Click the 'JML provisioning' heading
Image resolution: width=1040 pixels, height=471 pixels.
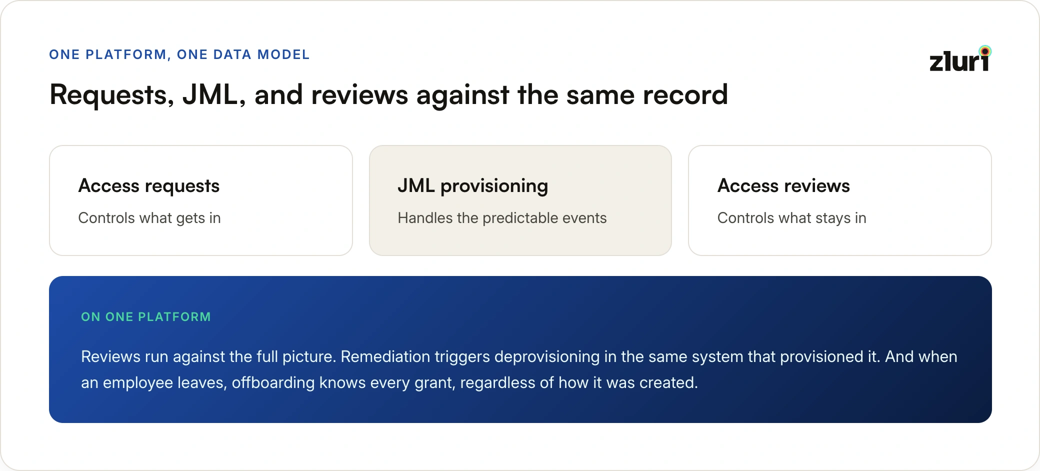(x=473, y=186)
